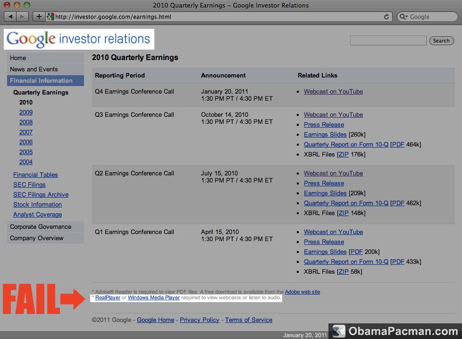The height and width of the screenshot is (339, 462).
Task: Open Terms of Service footer link
Action: pyautogui.click(x=249, y=320)
